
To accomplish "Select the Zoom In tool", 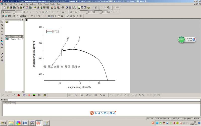I will [x=2, y=25].
